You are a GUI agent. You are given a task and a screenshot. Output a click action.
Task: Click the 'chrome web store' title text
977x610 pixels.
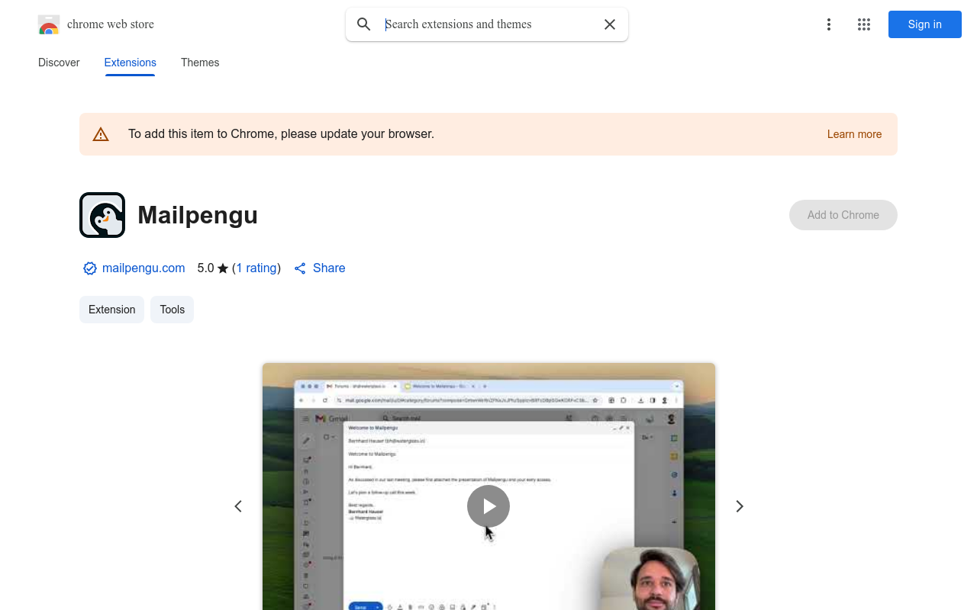(x=111, y=24)
